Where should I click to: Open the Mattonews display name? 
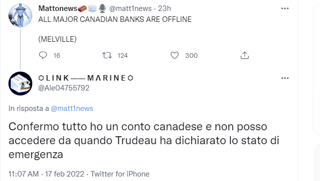pyautogui.click(x=58, y=8)
